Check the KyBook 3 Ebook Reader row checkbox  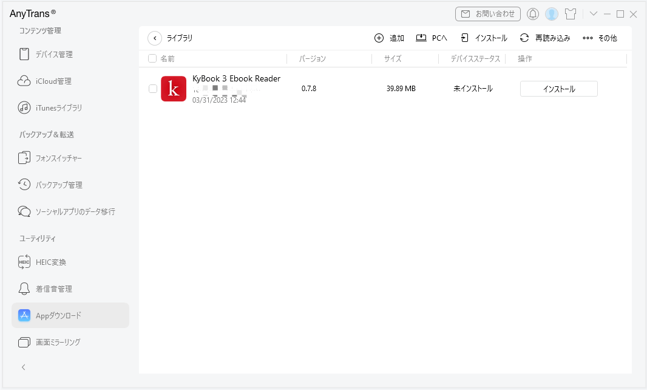[153, 89]
